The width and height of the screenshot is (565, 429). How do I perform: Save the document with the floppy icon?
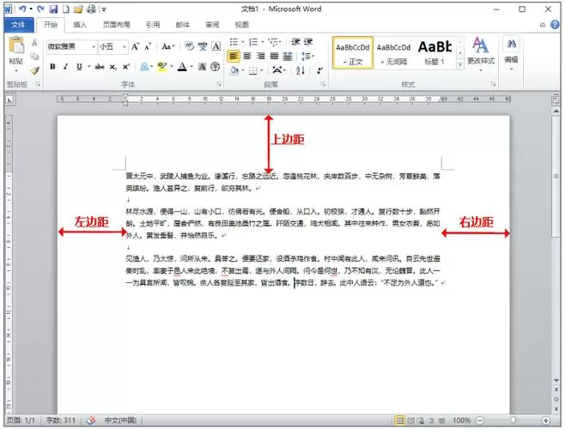[x=53, y=9]
